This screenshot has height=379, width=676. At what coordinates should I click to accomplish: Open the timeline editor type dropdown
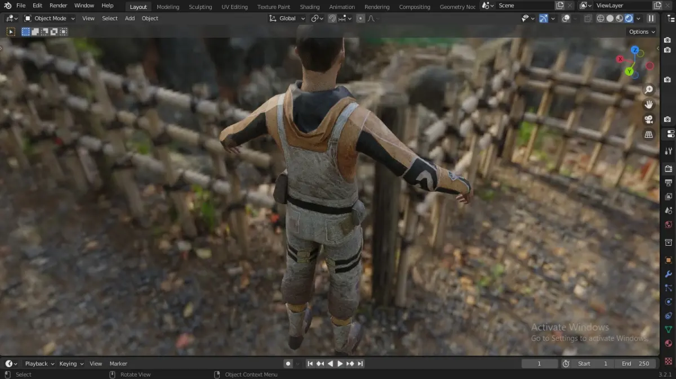click(11, 364)
